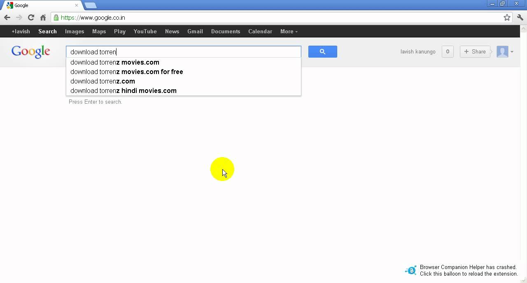Click the Google logo
Viewport: 527px width, 283px height.
coord(31,52)
